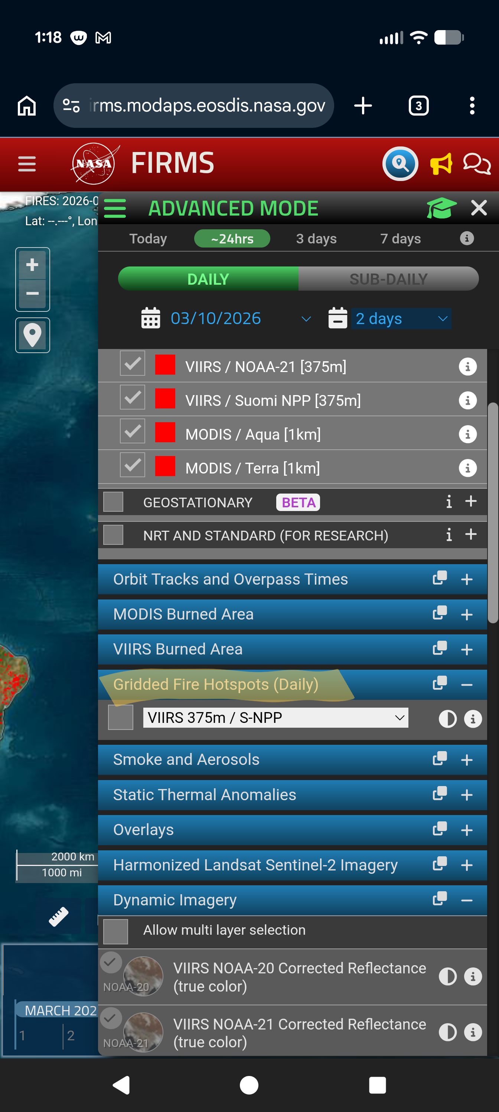Enable the Geostationary checkbox
Viewport: 499px width, 1112px height.
point(114,502)
